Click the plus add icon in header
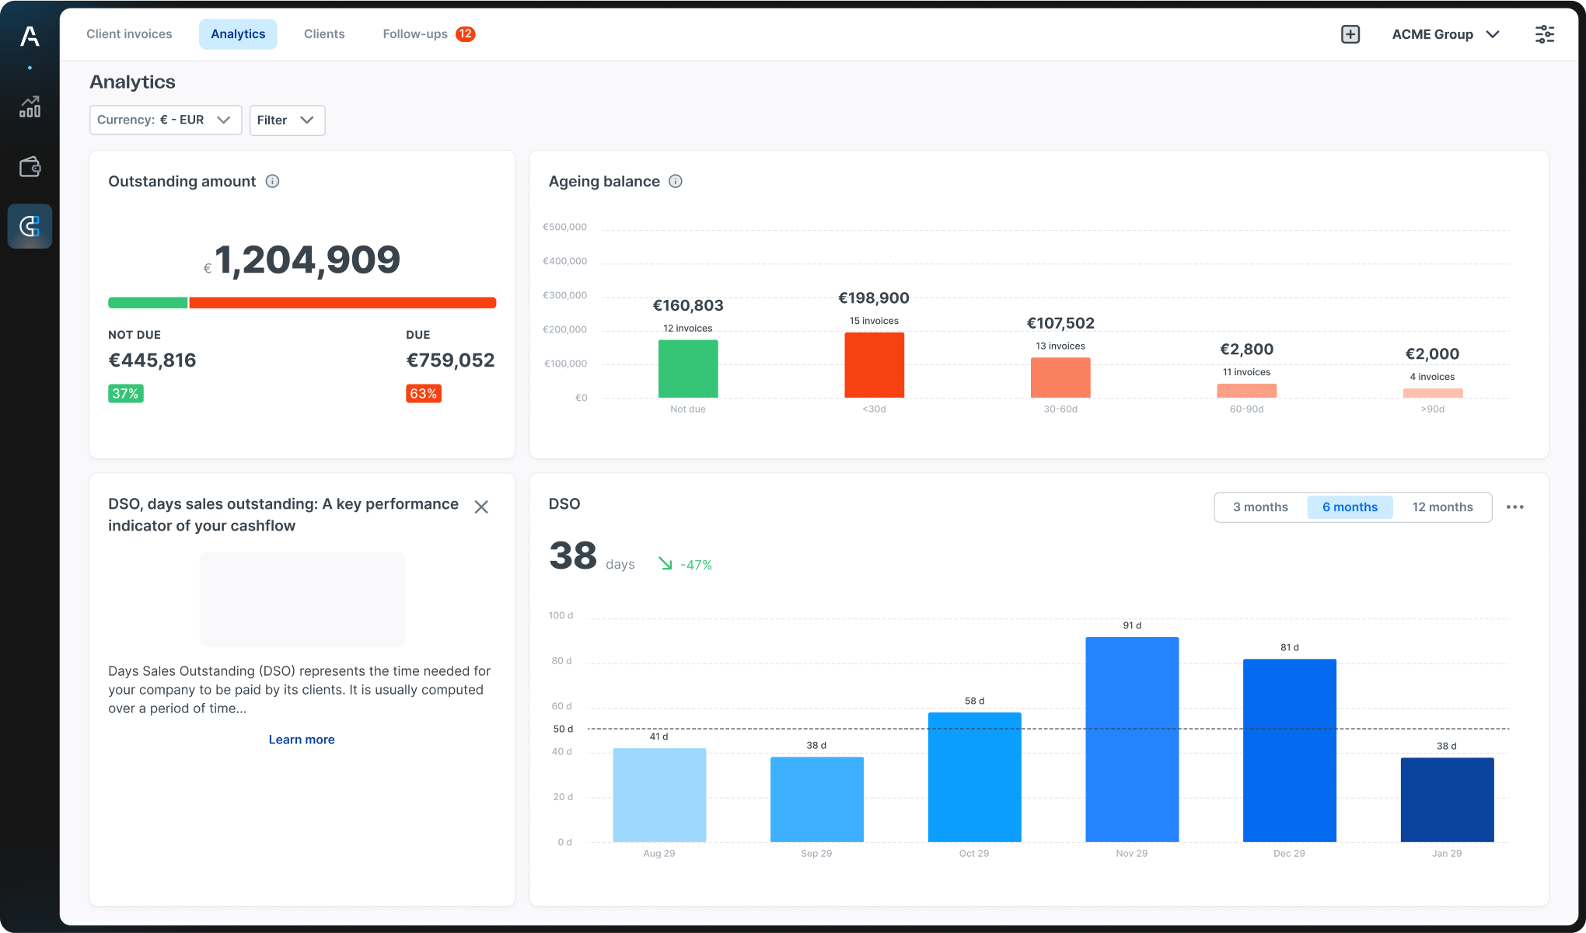Screen dimensions: 1586x933 tap(1350, 34)
